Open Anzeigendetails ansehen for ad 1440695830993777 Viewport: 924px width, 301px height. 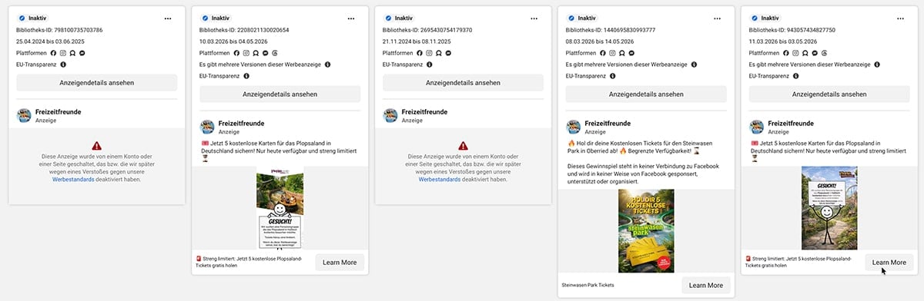646,94
